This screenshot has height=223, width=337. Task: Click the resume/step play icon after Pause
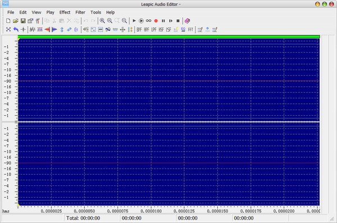171,21
